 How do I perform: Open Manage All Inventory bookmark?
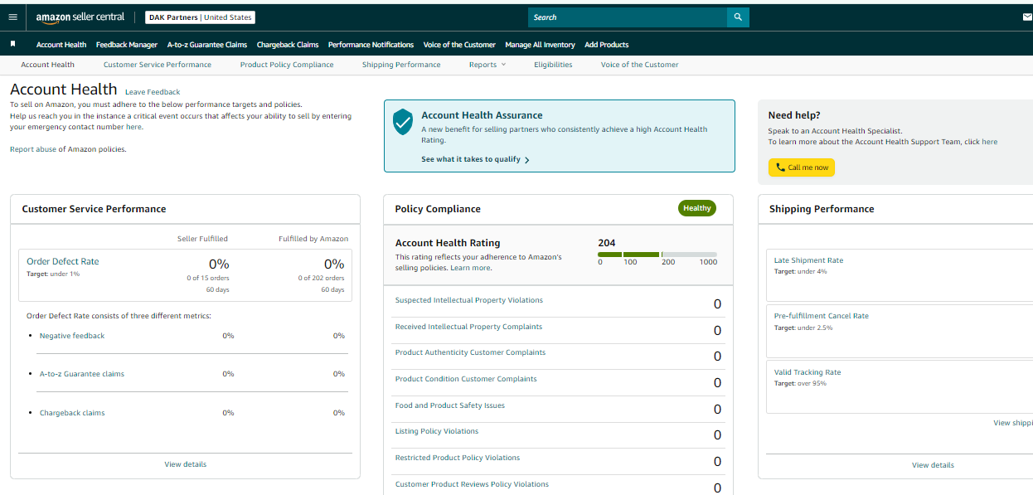(x=540, y=45)
